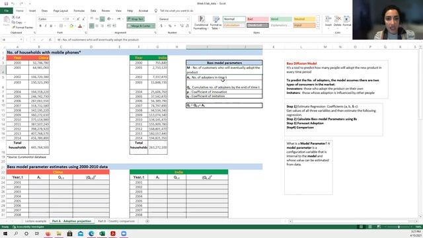Open Format as Table menu

click(x=216, y=22)
